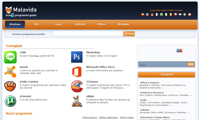Select the Italian flag icon
Image resolution: width=199 pixels, height=120 pixels.
[166, 14]
